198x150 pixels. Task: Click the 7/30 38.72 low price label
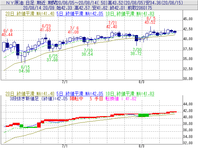(x=136, y=52)
